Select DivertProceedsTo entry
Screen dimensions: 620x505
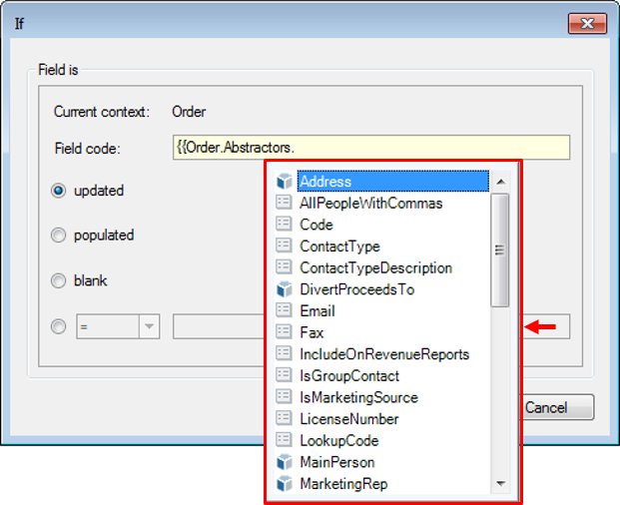[357, 289]
